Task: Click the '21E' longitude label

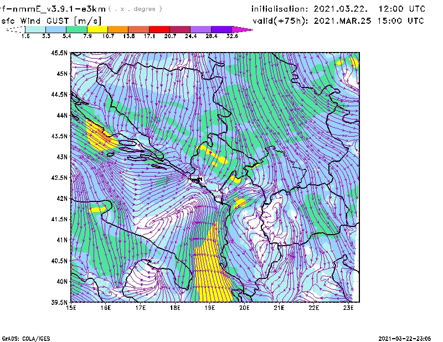Action: tap(279, 308)
